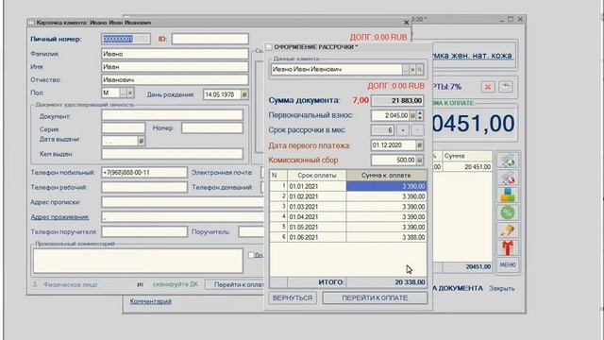Close the Карточка клиента window

406,23
